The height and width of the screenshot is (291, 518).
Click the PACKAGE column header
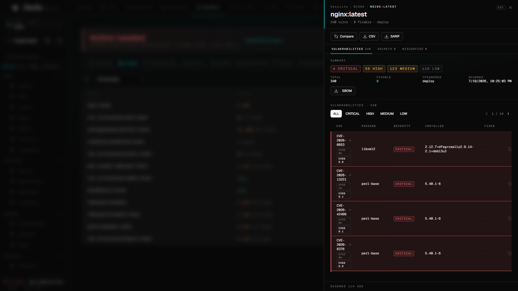click(369, 126)
